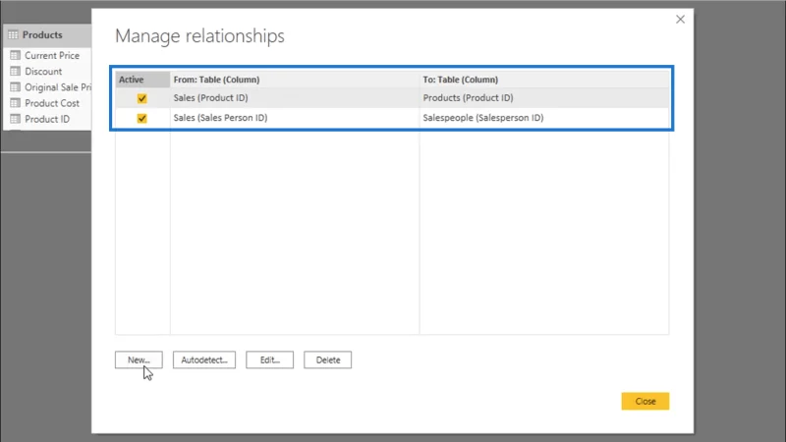The height and width of the screenshot is (442, 786).
Task: Click the Products table header in the background
Action: pyautogui.click(x=47, y=35)
